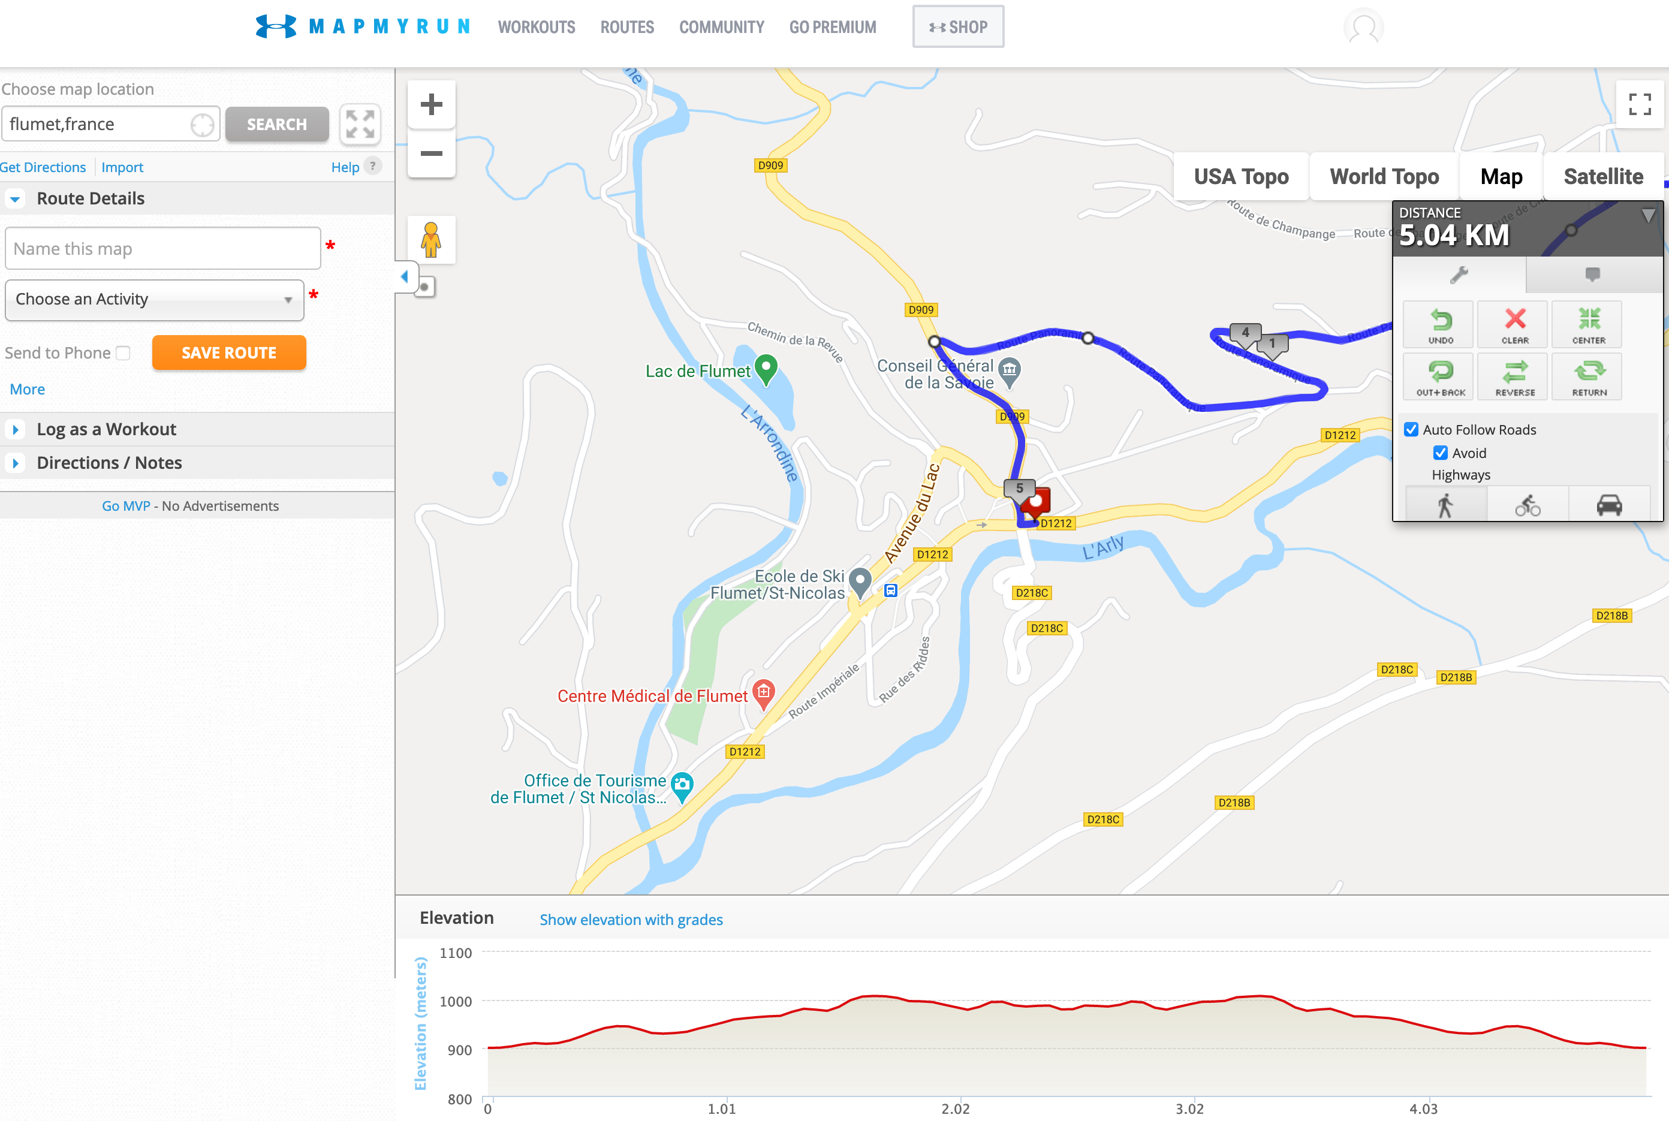Toggle the Avoid Highways checkbox
Viewport: 1669px width, 1121px height.
coord(1440,453)
